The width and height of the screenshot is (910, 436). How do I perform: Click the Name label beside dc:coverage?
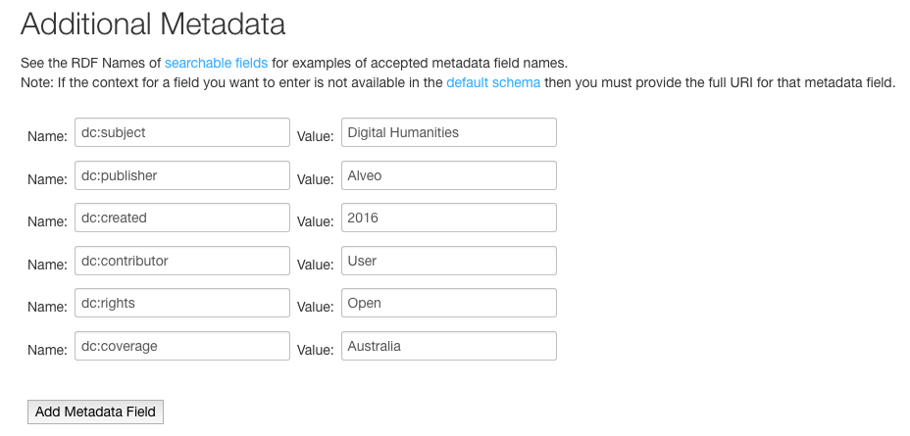point(48,350)
